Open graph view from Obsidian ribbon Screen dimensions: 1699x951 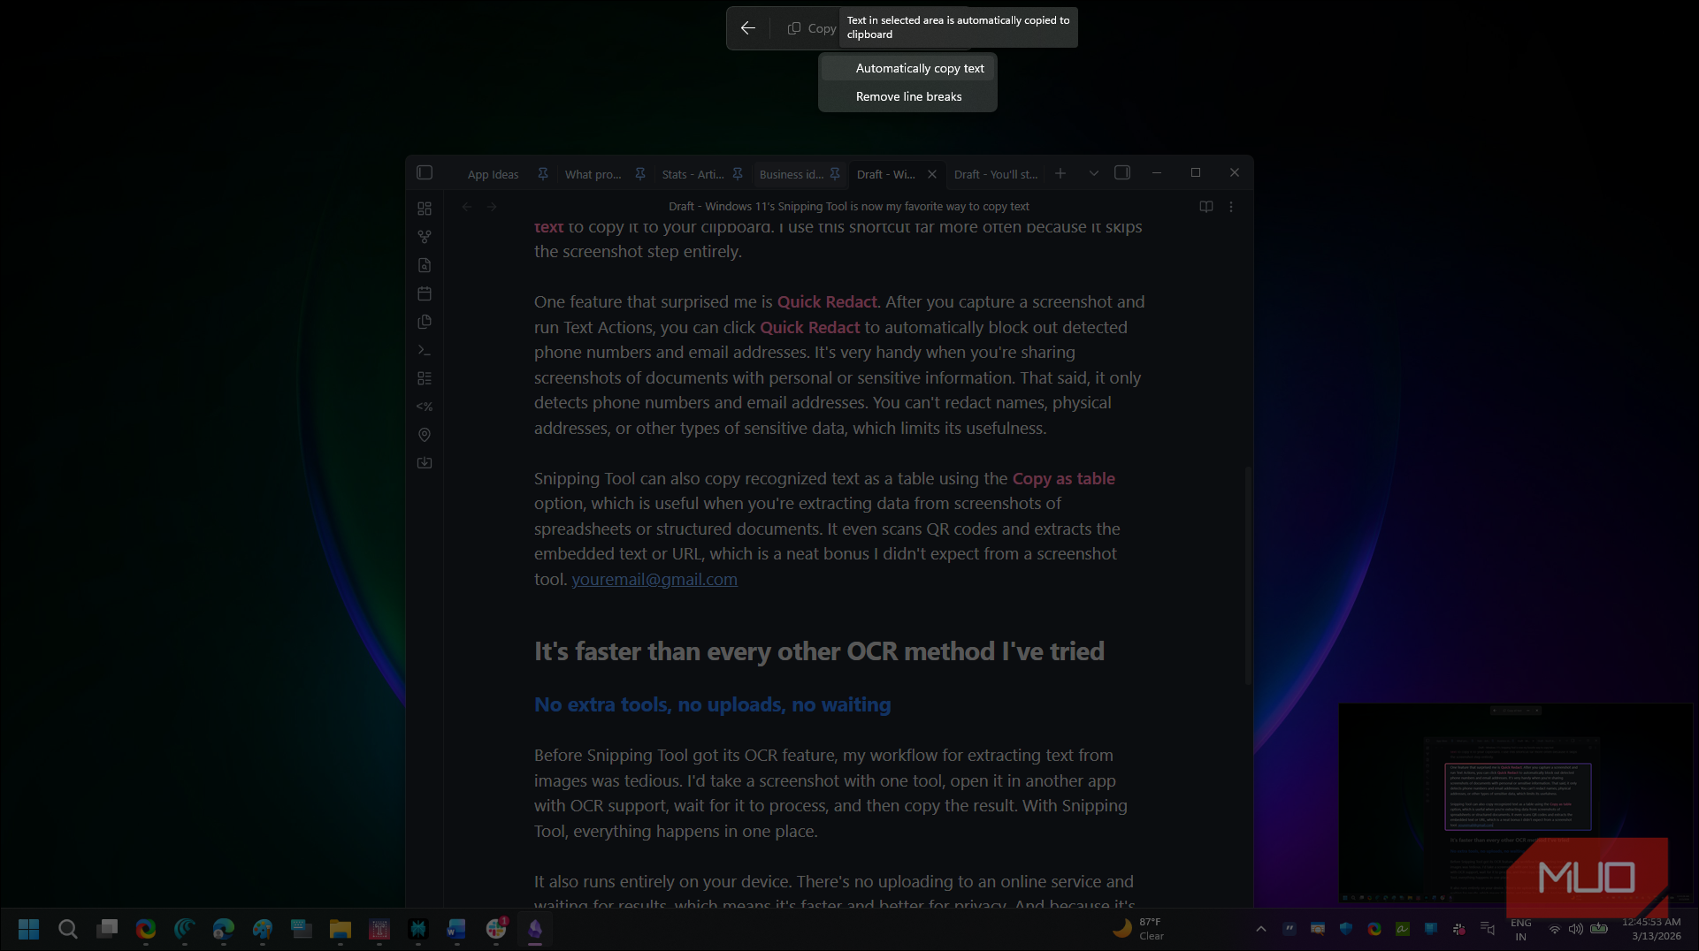point(425,237)
